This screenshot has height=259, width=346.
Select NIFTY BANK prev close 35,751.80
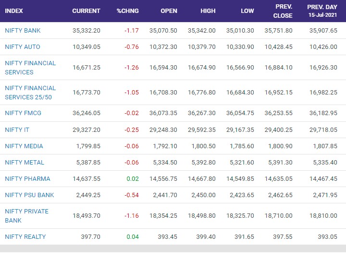point(278,30)
